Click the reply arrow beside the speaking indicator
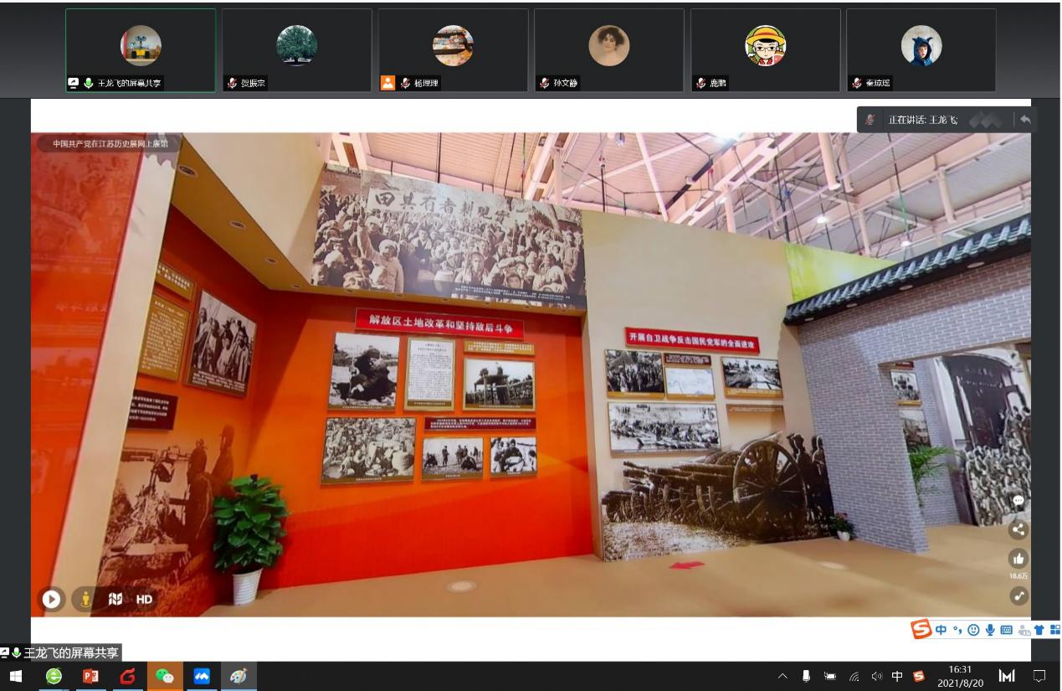Image resolution: width=1062 pixels, height=691 pixels. pyautogui.click(x=1025, y=120)
